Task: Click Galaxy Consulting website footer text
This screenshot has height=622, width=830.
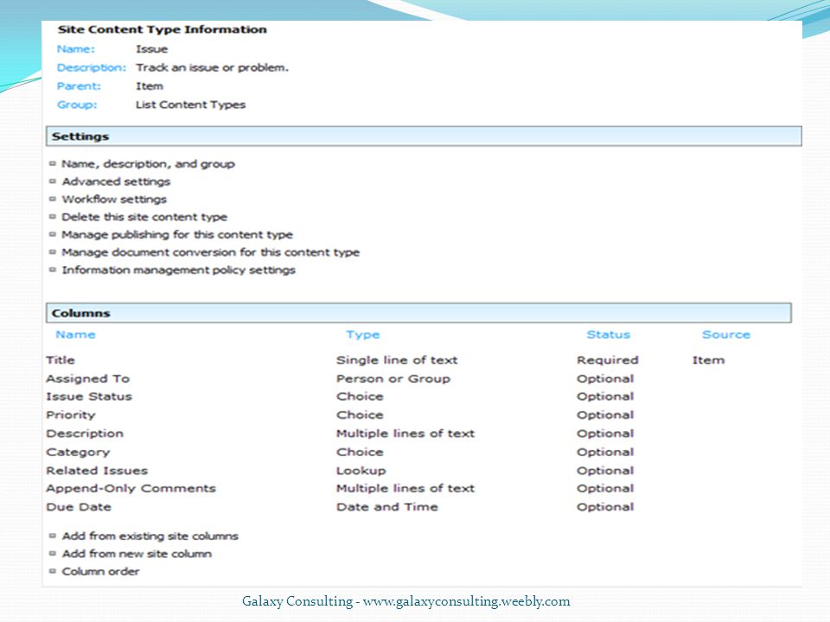Action: click(x=406, y=601)
